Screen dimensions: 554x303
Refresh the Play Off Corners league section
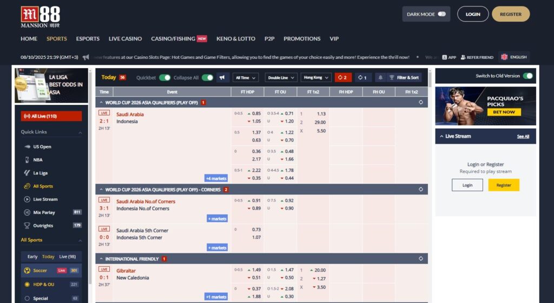tap(421, 190)
